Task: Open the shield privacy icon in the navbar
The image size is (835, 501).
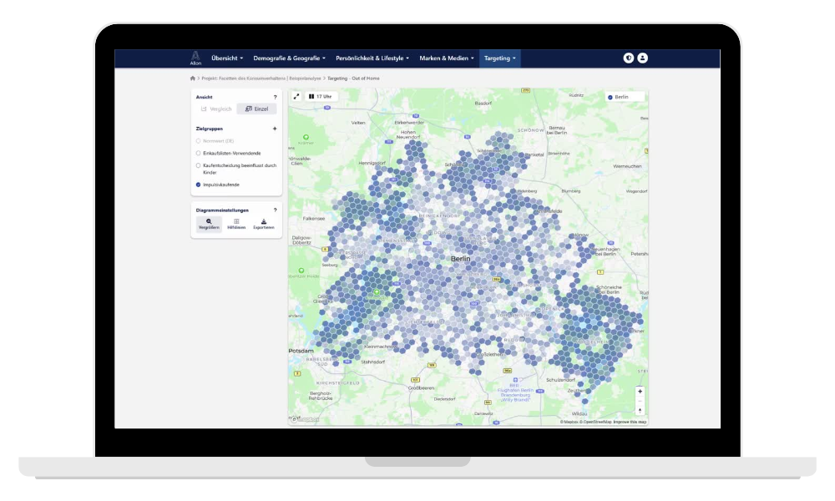Action: pyautogui.click(x=628, y=58)
